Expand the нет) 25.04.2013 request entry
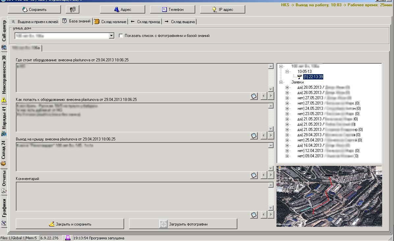394x241 pixels. coord(287,140)
